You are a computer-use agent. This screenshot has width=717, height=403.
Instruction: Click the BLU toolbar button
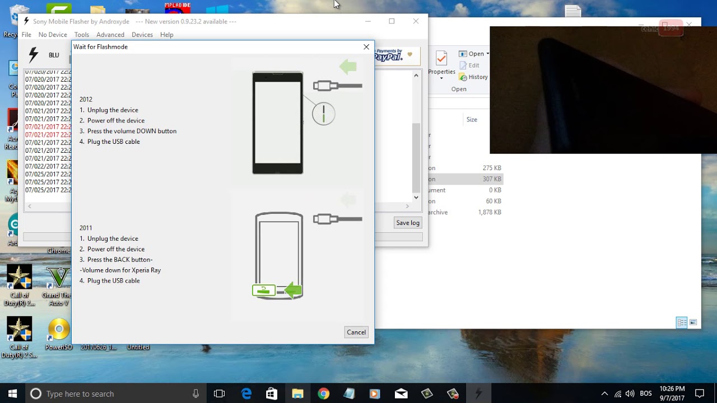54,55
